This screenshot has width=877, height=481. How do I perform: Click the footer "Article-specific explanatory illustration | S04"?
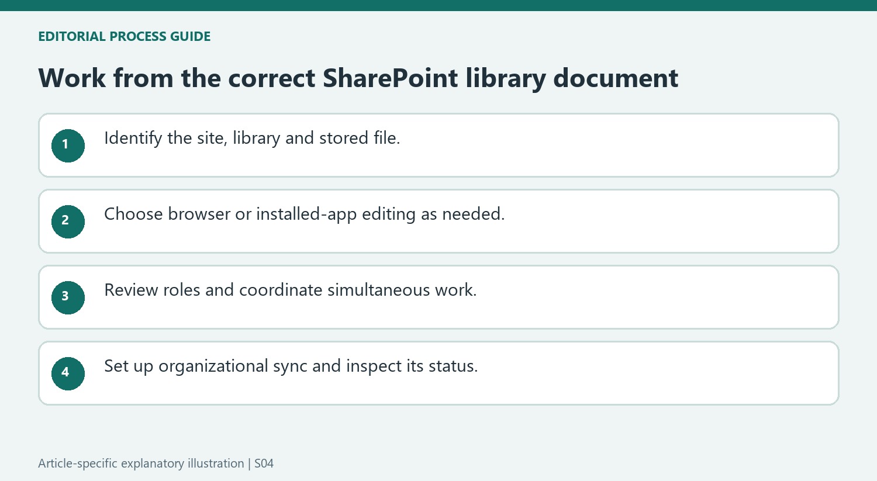pyautogui.click(x=156, y=463)
